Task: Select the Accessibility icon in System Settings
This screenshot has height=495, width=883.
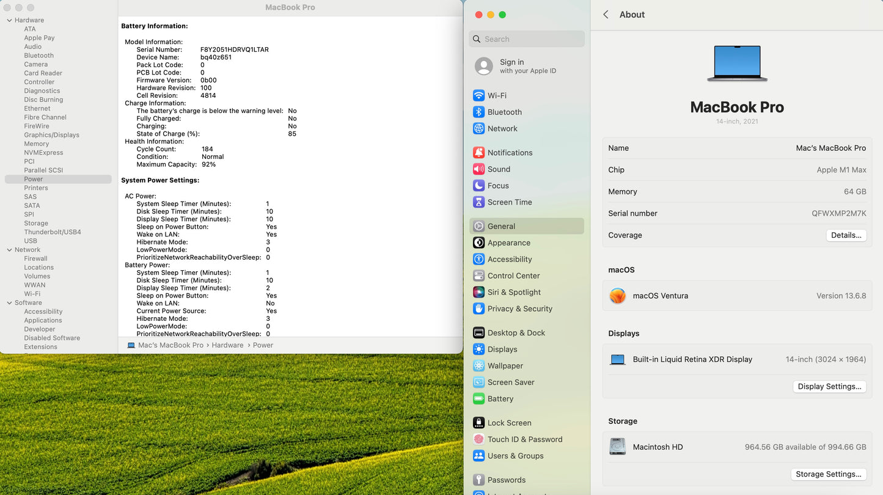Action: pos(479,259)
